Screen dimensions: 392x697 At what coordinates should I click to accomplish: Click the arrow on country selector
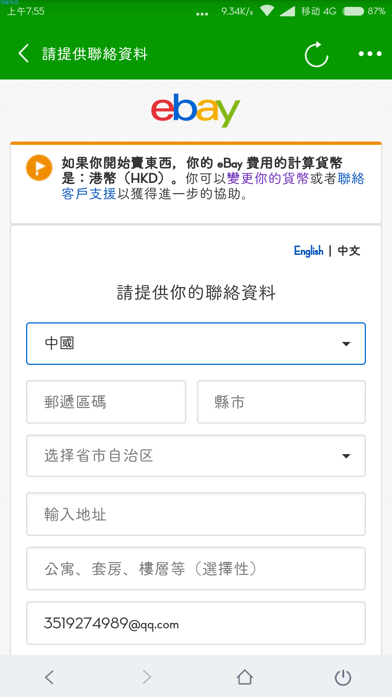click(x=346, y=344)
